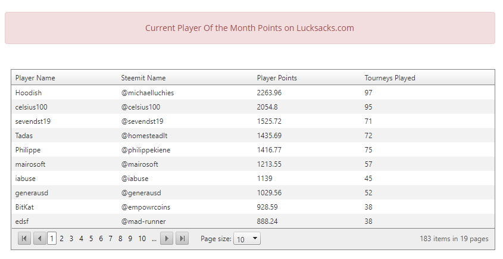Sort table by Player Points header

click(x=277, y=78)
